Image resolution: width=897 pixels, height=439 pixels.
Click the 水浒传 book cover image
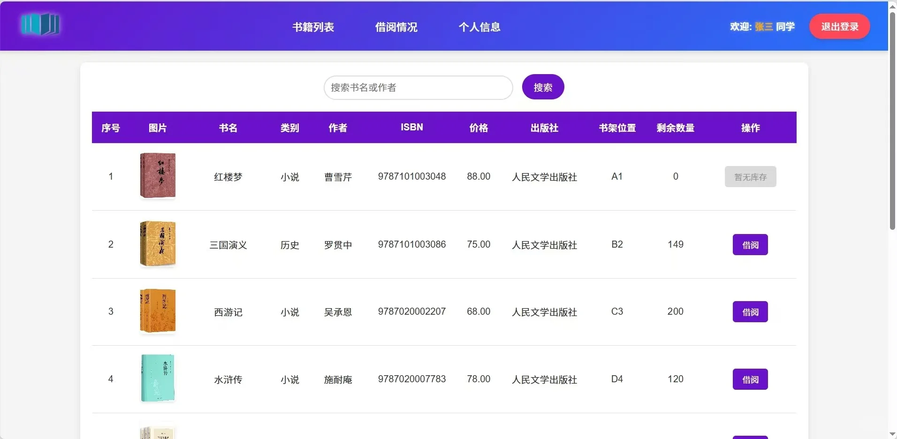coord(158,378)
